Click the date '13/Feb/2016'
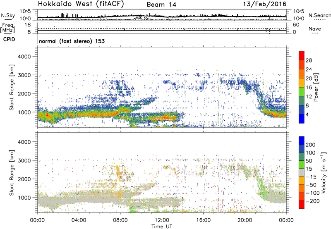The height and width of the screenshot is (229, 331). pos(265,4)
